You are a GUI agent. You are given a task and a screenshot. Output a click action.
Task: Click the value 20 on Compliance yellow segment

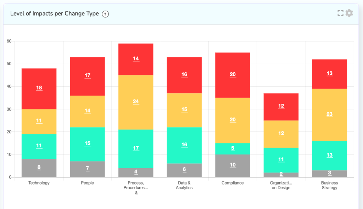point(233,120)
